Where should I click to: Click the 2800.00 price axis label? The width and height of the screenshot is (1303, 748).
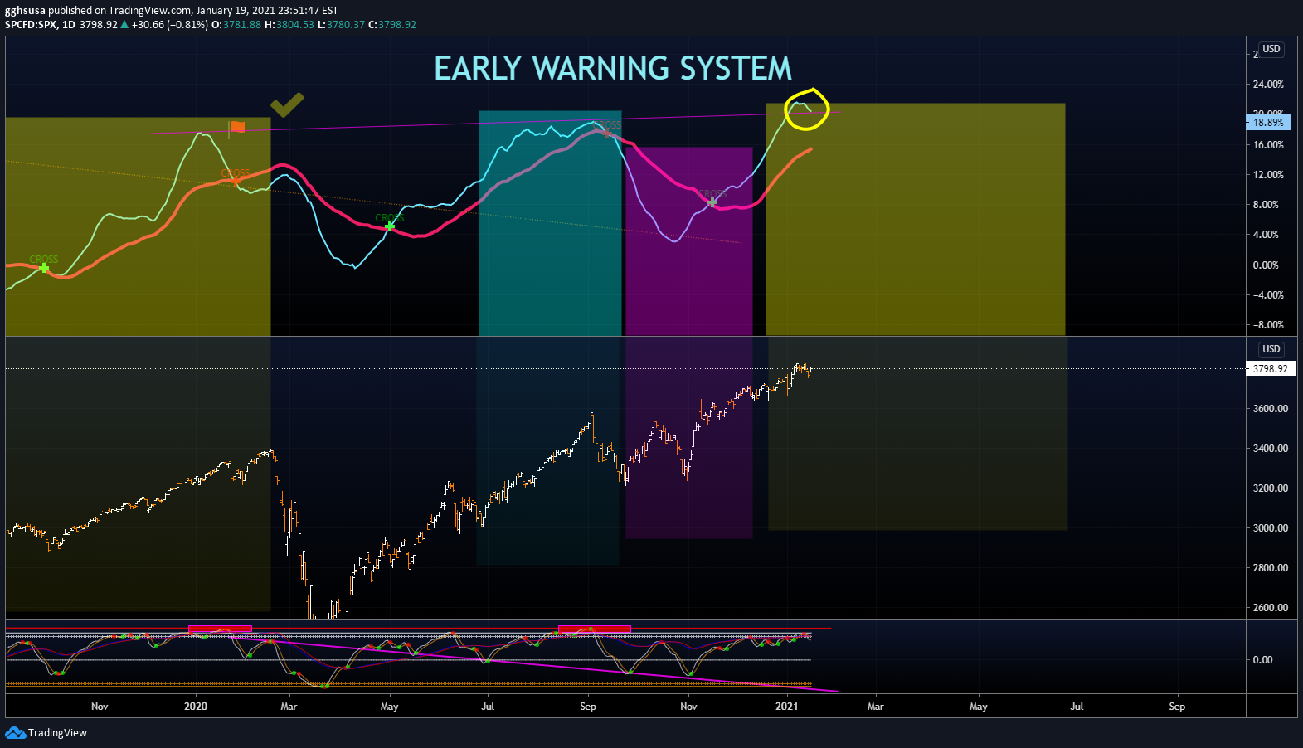(1271, 568)
